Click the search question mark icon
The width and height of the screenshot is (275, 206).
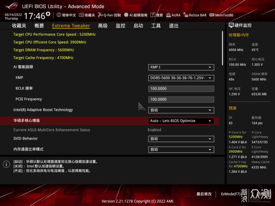(152, 15)
